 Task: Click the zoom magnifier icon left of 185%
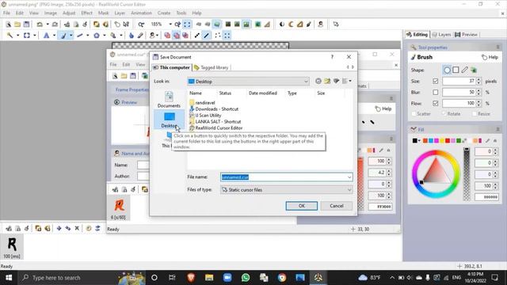pyautogui.click(x=141, y=25)
